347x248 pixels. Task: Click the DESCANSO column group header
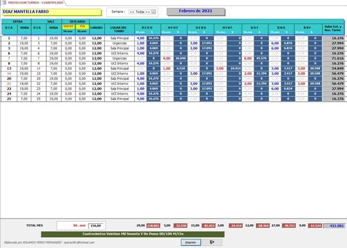click(77, 21)
